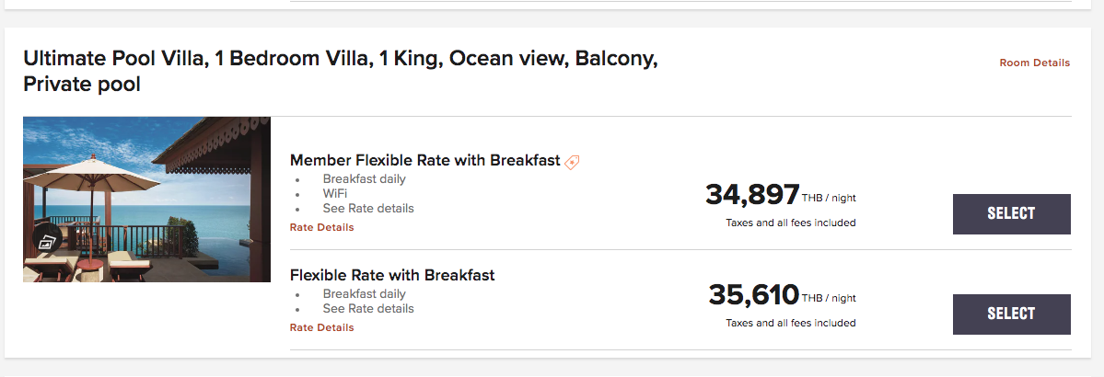1104x377 pixels.
Task: Click the member rate tag icon
Action: (573, 162)
